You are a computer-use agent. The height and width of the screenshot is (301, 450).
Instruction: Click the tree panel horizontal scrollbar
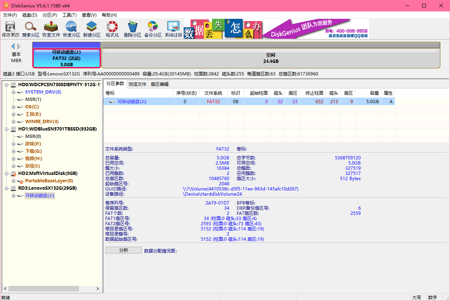[44, 288]
